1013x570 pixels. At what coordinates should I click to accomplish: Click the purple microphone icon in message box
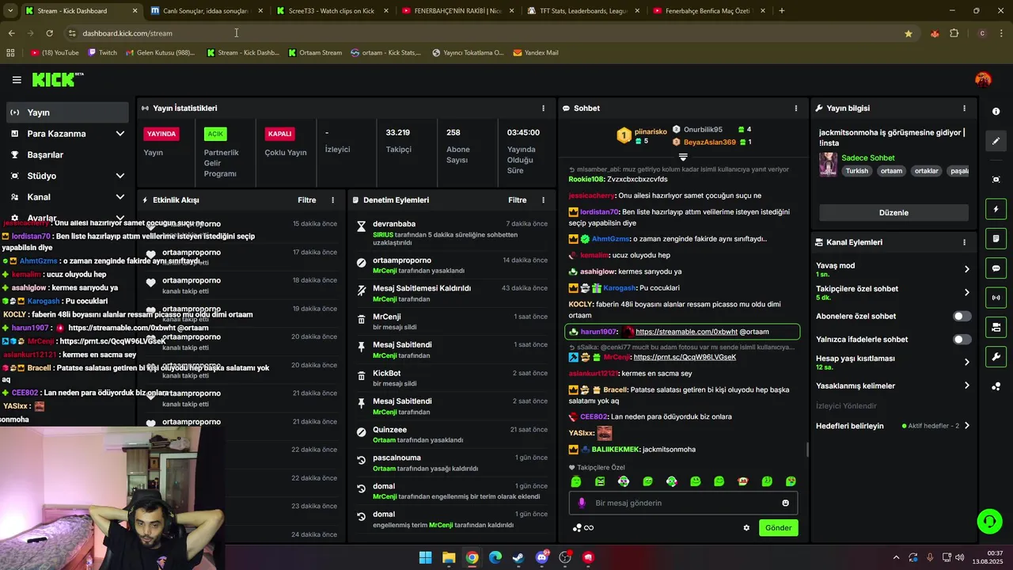[x=582, y=503]
